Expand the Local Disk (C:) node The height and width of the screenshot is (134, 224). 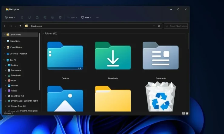coord(5,96)
